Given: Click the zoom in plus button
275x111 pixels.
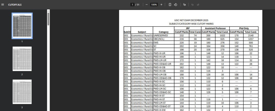Looking at the screenshot, I should tap(161, 5).
